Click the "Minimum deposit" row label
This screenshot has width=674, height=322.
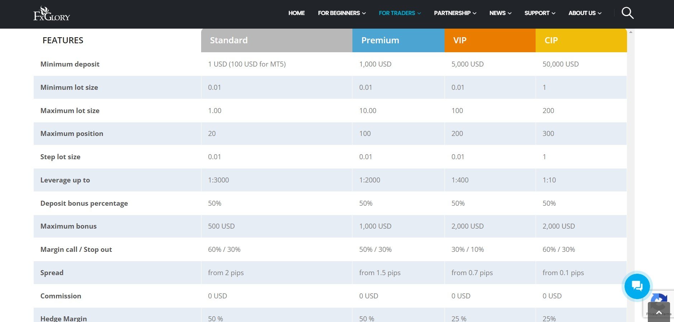70,64
